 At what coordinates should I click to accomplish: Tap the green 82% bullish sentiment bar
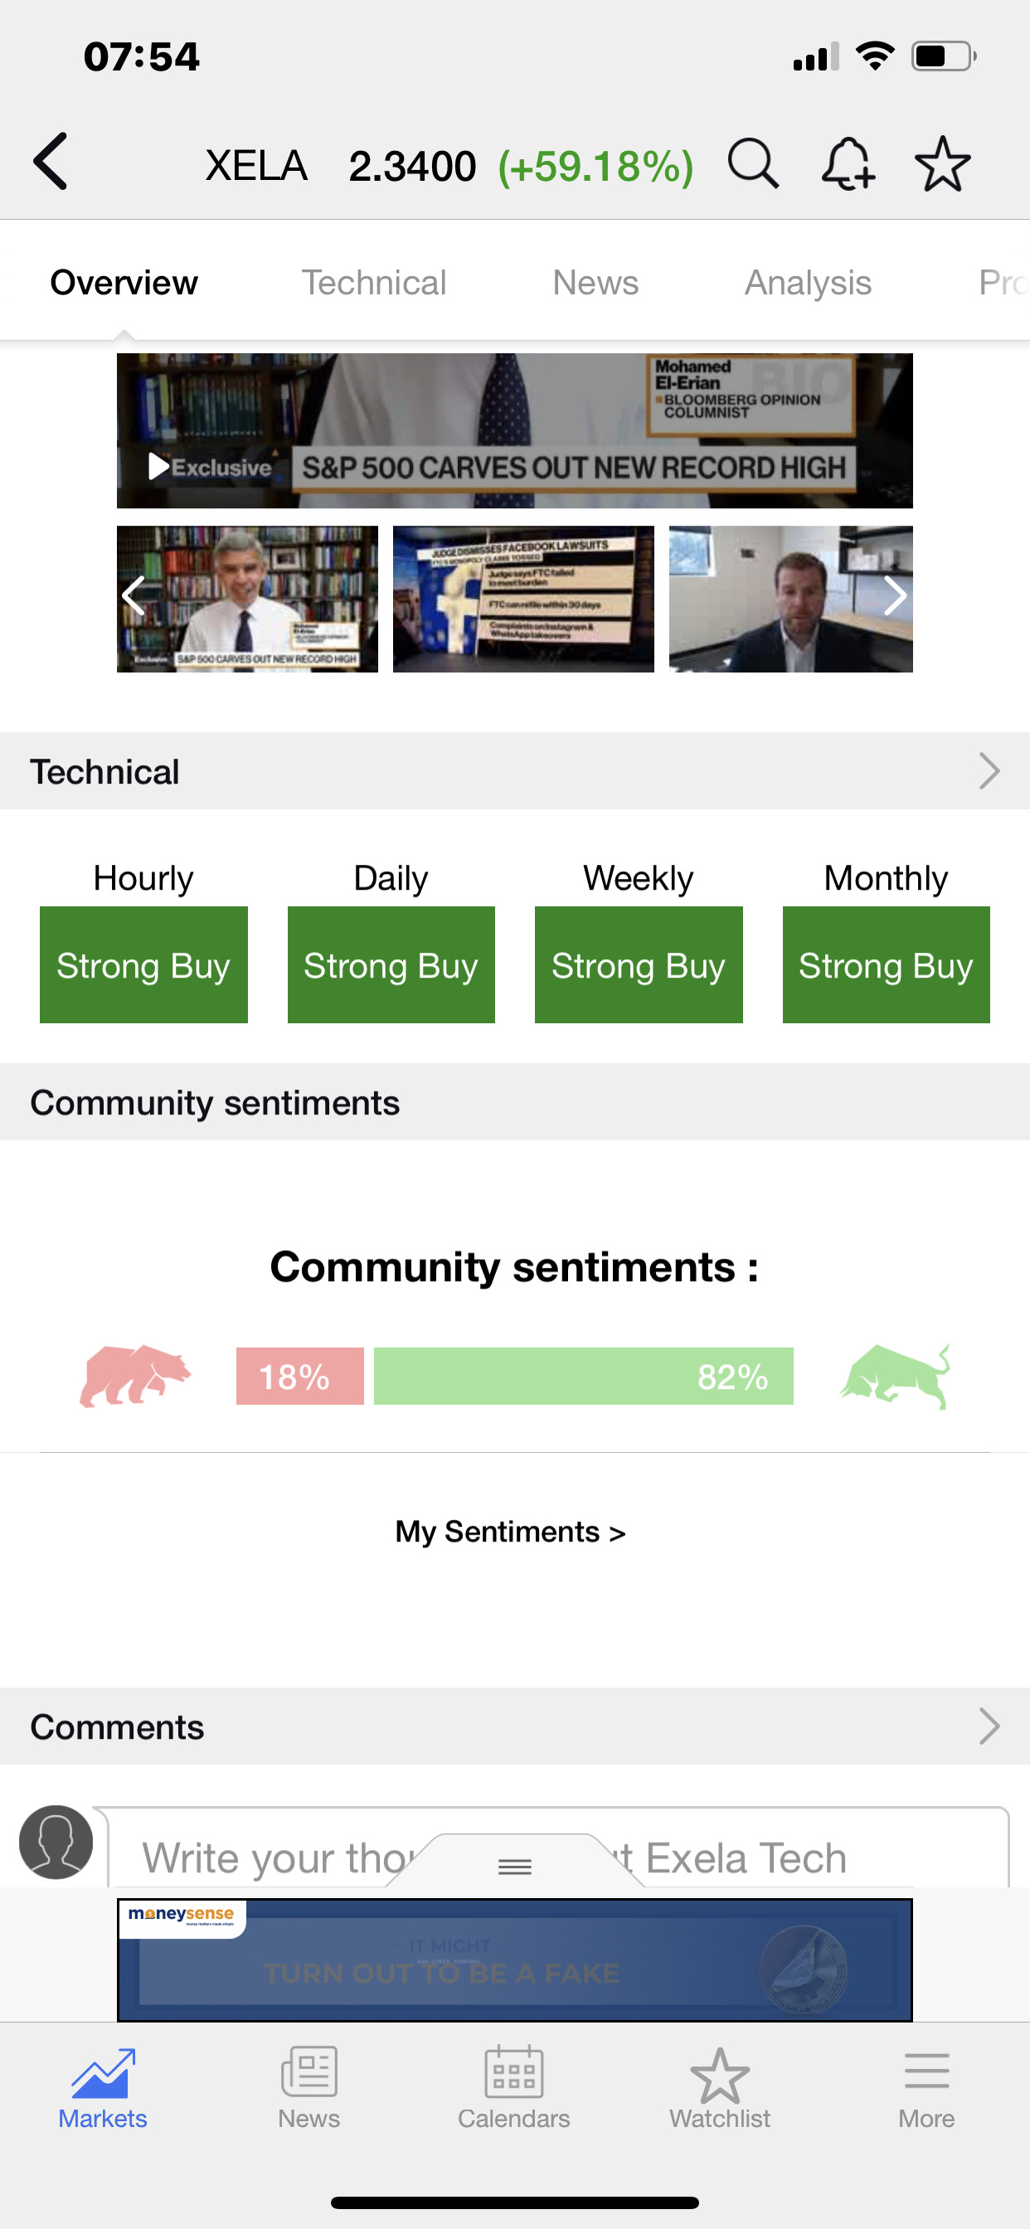pyautogui.click(x=582, y=1376)
